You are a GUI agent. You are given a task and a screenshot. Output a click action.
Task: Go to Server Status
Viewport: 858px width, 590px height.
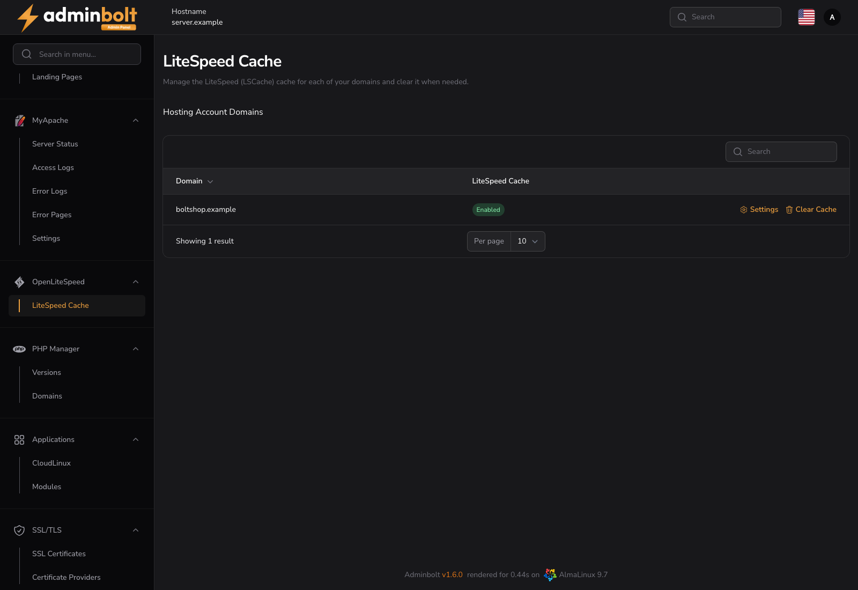(55, 144)
